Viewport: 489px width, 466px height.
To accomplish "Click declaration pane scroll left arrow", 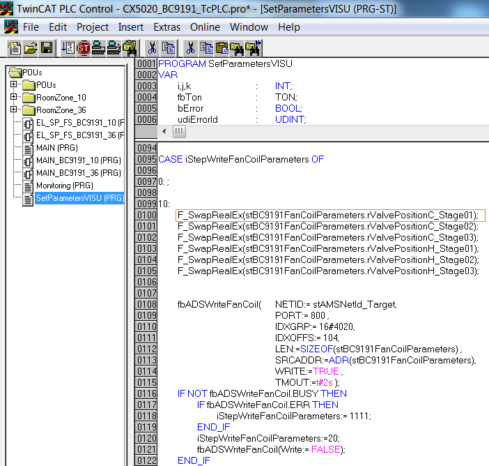I will [164, 131].
